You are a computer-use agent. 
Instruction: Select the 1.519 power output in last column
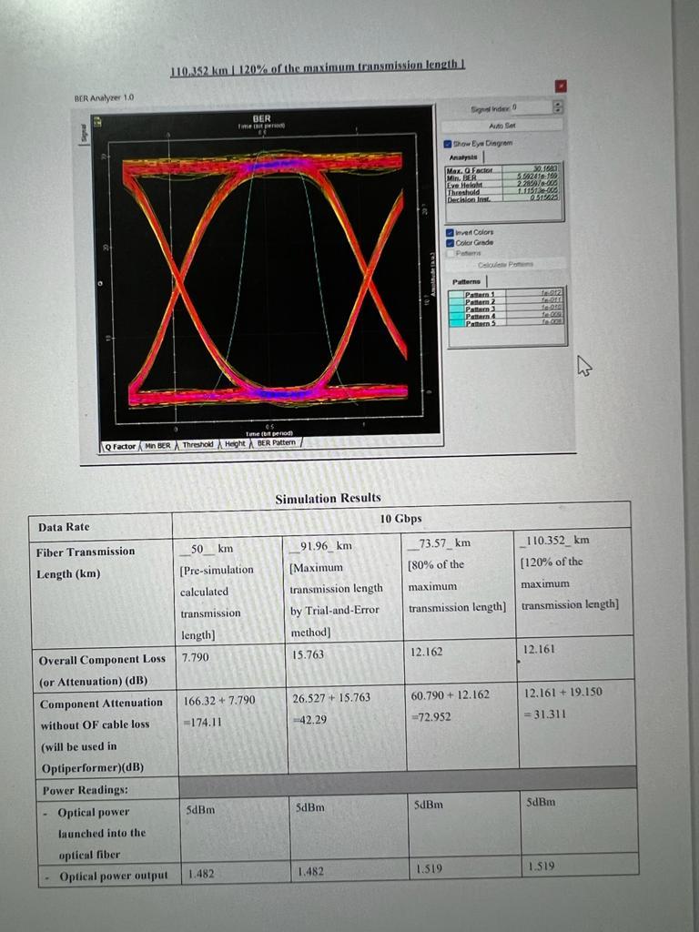(x=542, y=866)
